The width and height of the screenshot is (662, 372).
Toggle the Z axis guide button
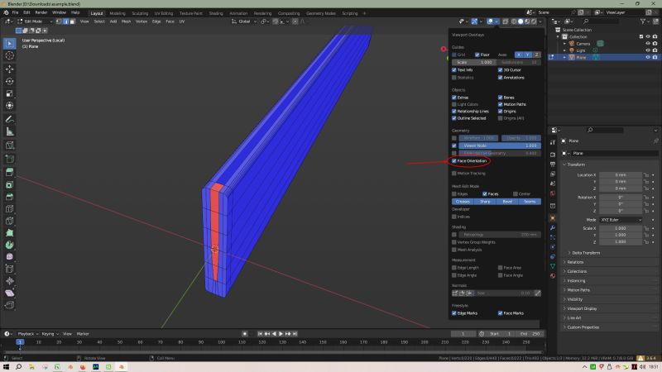coord(536,55)
